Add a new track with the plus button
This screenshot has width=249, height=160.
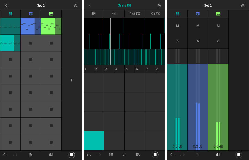pos(72,80)
